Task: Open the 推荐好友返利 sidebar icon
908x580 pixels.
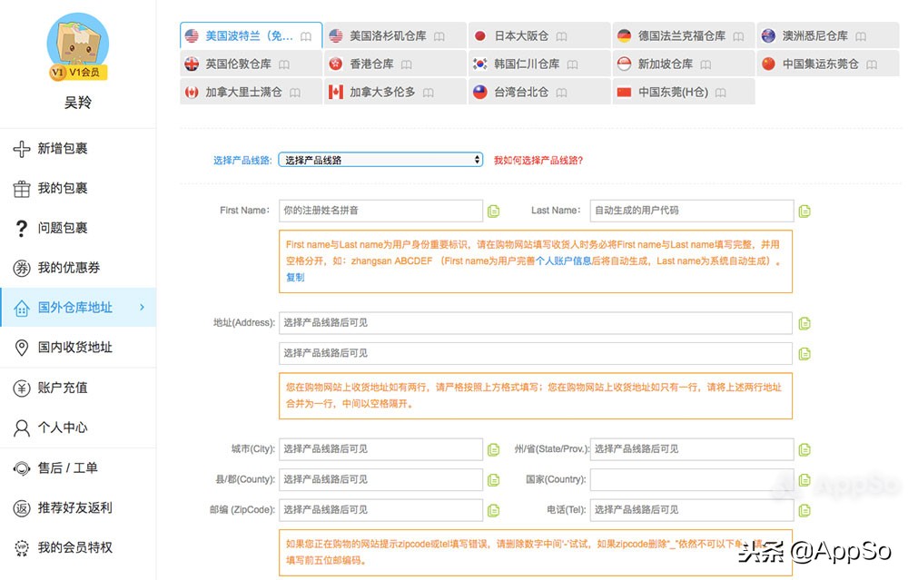Action: click(x=20, y=507)
